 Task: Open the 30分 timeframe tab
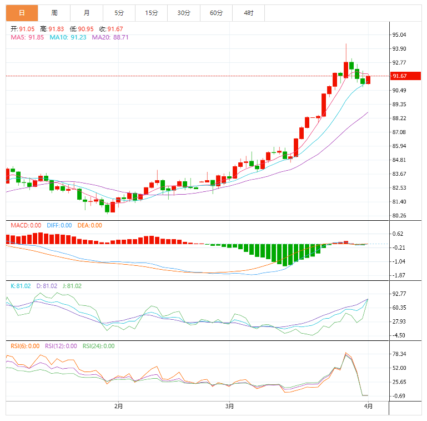coord(184,13)
